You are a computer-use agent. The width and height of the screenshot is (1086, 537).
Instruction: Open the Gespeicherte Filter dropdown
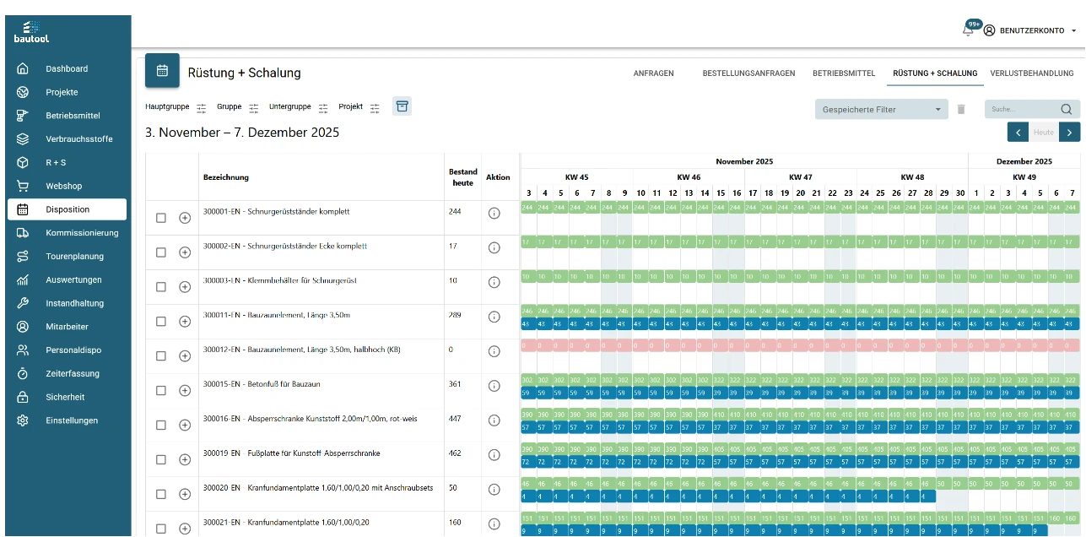pos(881,109)
